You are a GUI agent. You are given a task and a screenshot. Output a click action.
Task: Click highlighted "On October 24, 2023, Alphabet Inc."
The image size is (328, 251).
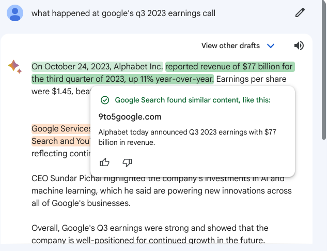pos(97,67)
